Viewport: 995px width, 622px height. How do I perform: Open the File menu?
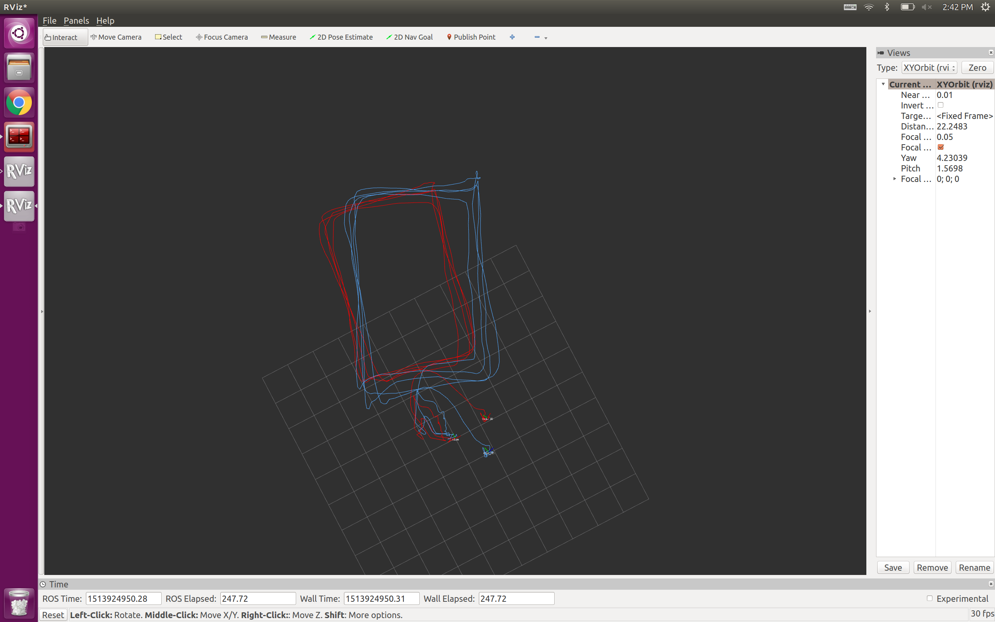[49, 20]
